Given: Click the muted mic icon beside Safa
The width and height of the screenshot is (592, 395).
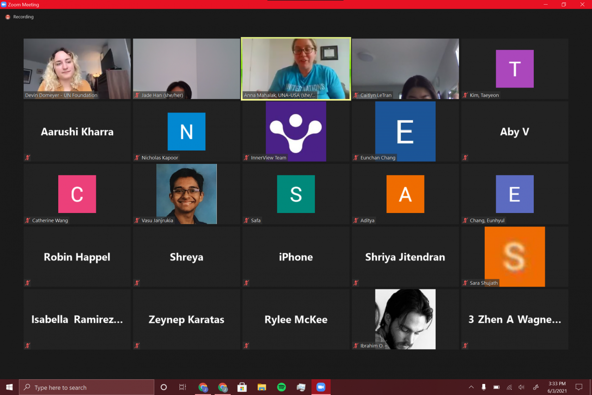Looking at the screenshot, I should click(x=247, y=220).
